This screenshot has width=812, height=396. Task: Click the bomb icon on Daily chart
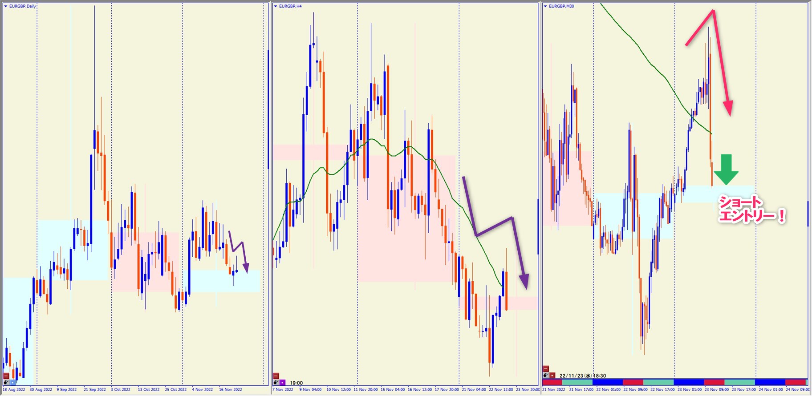click(x=6, y=382)
